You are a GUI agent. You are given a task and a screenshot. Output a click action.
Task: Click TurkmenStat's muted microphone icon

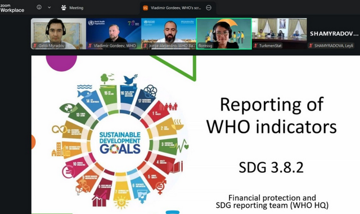(x=255, y=46)
